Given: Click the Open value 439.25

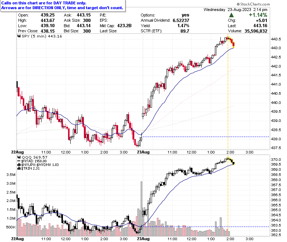Looking at the screenshot, I should click(47, 15).
